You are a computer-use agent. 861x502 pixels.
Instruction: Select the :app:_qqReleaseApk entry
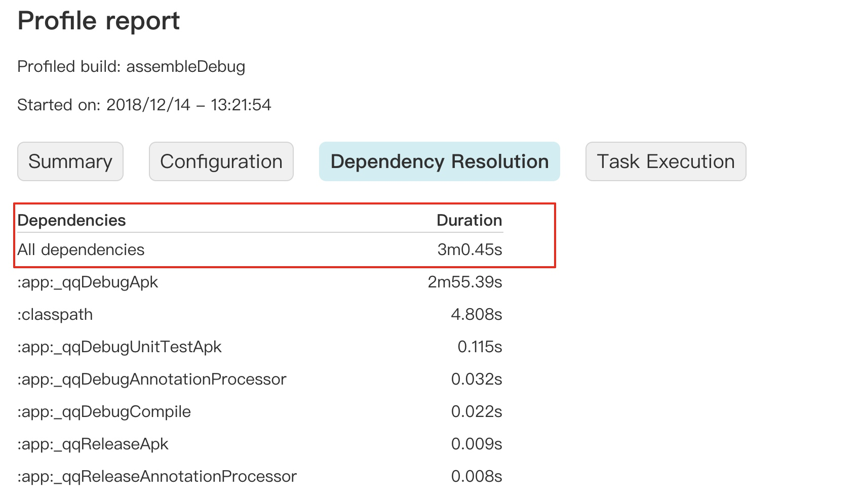tap(93, 444)
